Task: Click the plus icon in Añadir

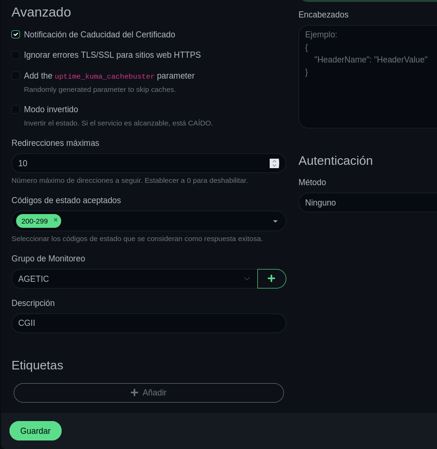Action: (x=135, y=393)
